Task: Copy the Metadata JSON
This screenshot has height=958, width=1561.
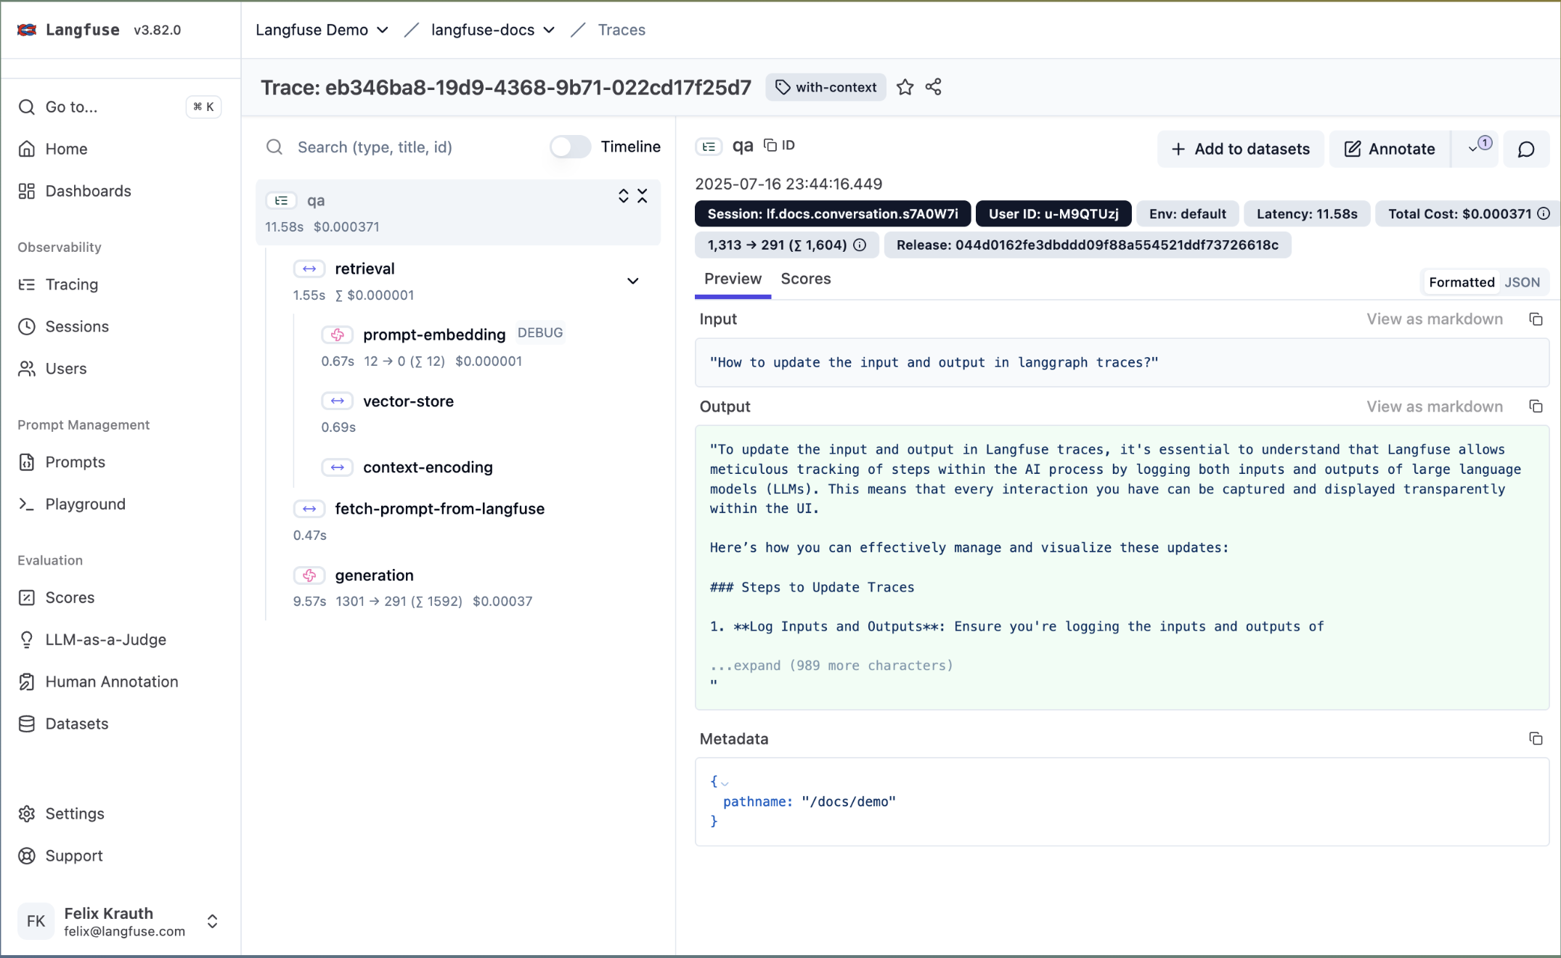Action: (1536, 738)
